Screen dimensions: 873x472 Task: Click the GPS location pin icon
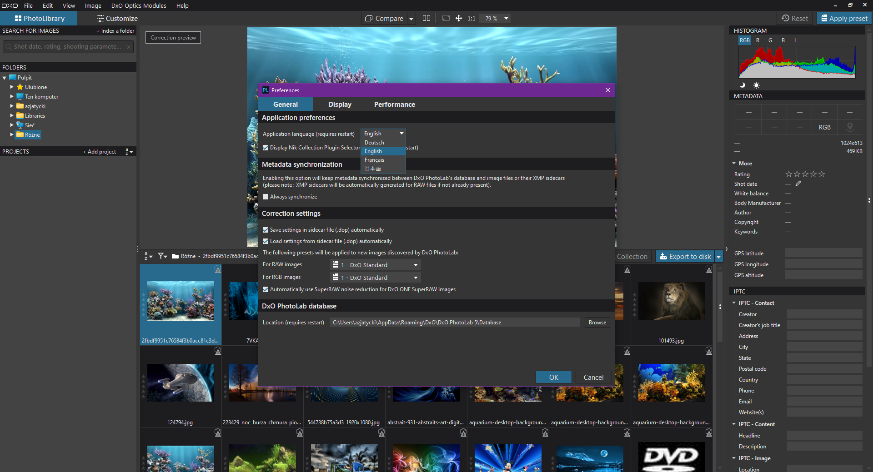coord(850,127)
